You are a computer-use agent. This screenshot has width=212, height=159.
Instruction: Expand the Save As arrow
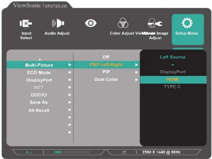point(70,102)
